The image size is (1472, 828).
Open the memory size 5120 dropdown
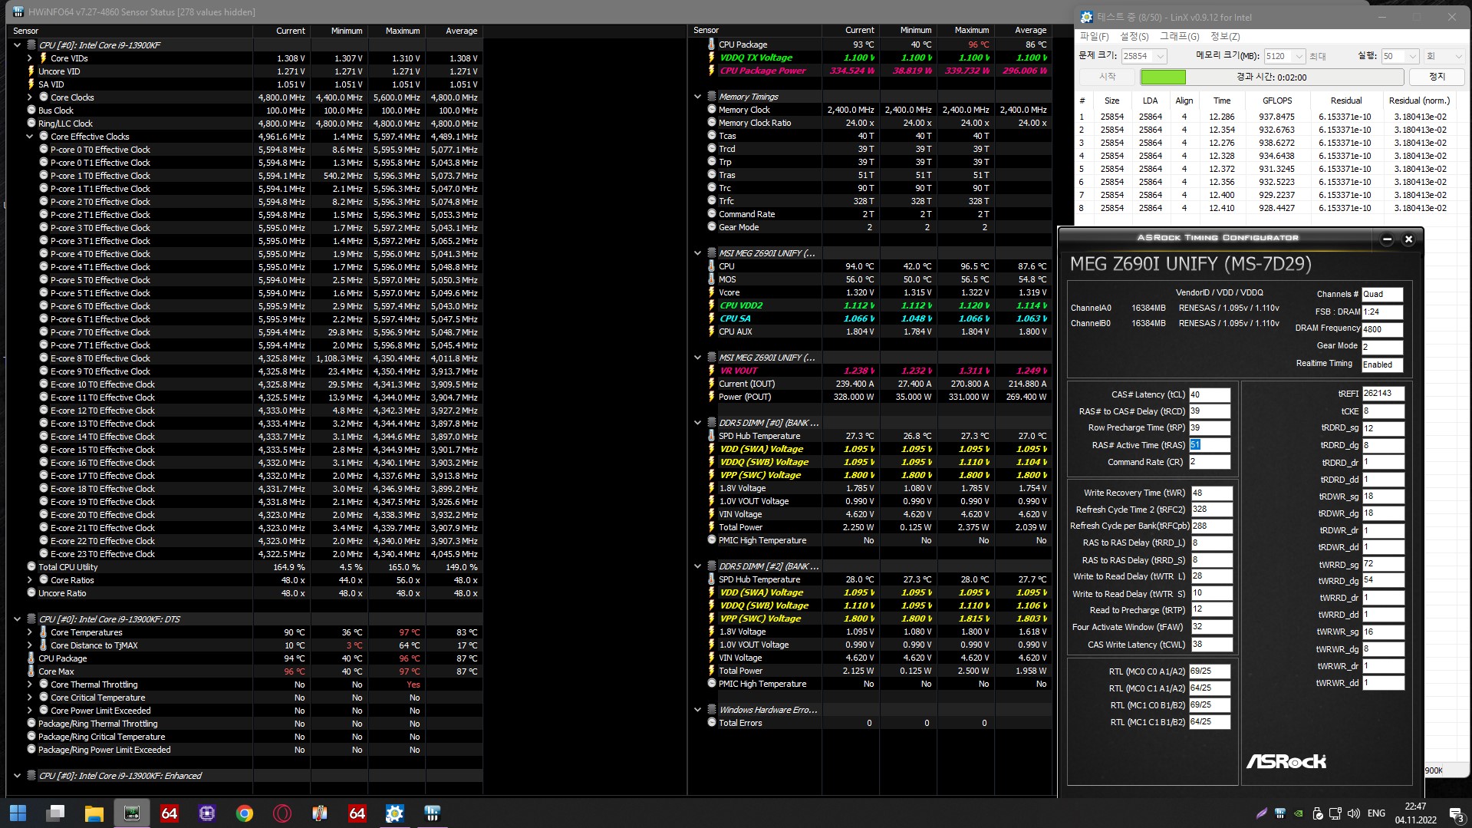1298,56
